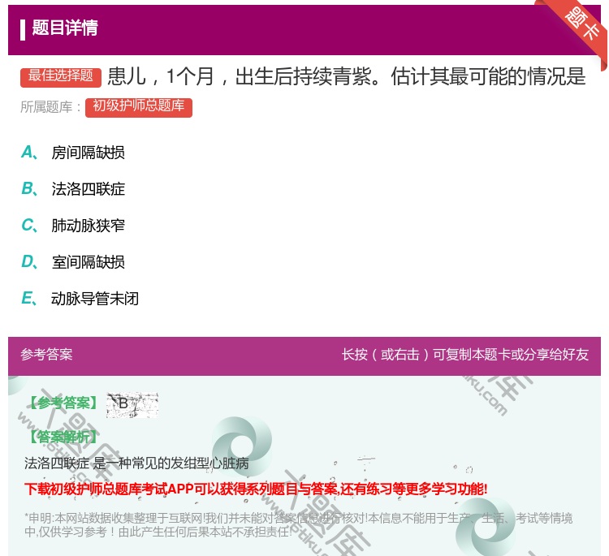Select option D 室间隔缺损

pyautogui.click(x=73, y=262)
